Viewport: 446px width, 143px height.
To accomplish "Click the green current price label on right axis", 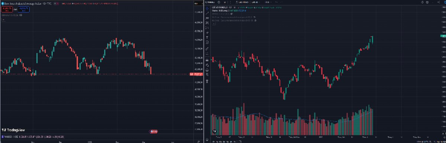I will pyautogui.click(x=443, y=36).
